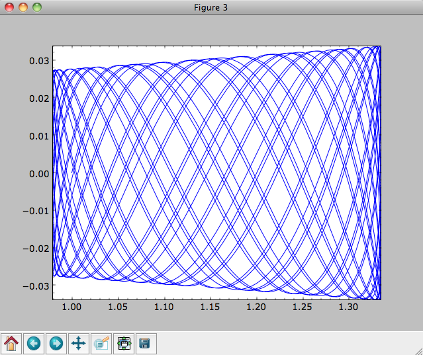Click the Figure 3 title text
The height and width of the screenshot is (355, 423).
(x=211, y=7)
